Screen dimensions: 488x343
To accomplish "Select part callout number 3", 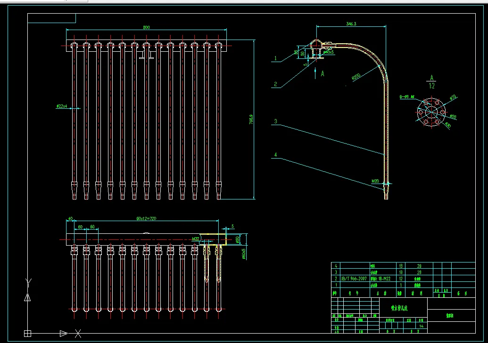I will (277, 121).
